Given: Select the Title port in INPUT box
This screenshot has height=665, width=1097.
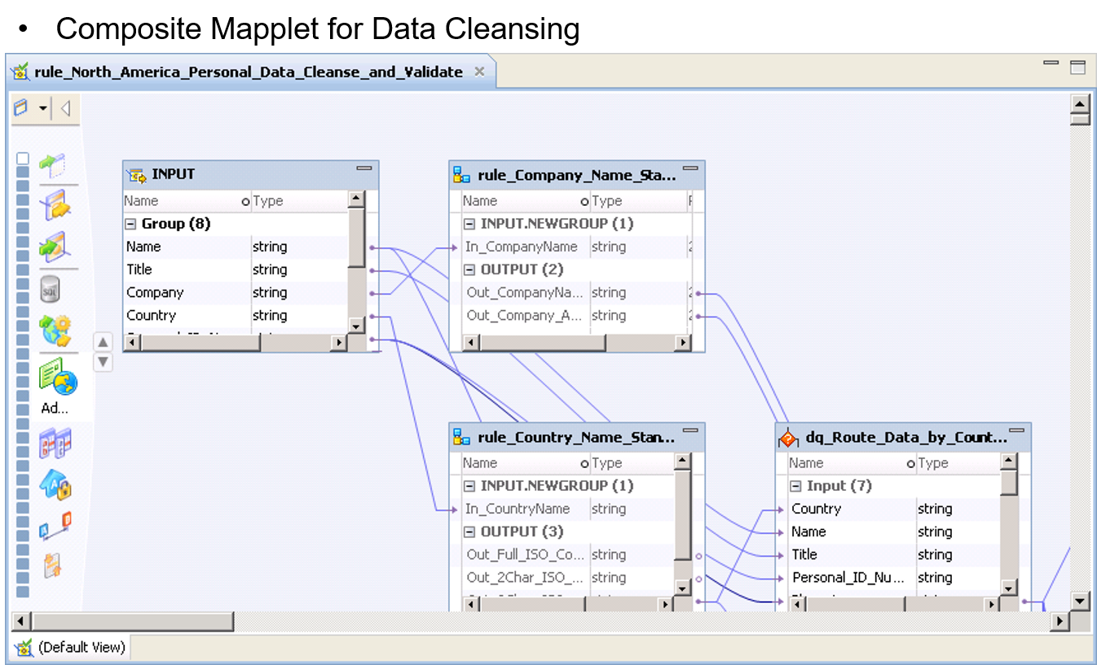Looking at the screenshot, I should coord(236,269).
